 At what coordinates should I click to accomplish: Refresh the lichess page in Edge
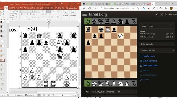click(x=90, y=8)
